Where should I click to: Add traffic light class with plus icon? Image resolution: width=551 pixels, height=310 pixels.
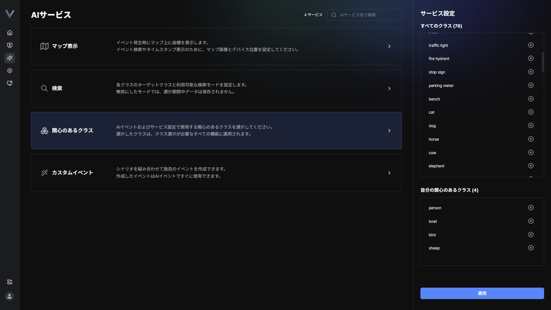pyautogui.click(x=531, y=45)
